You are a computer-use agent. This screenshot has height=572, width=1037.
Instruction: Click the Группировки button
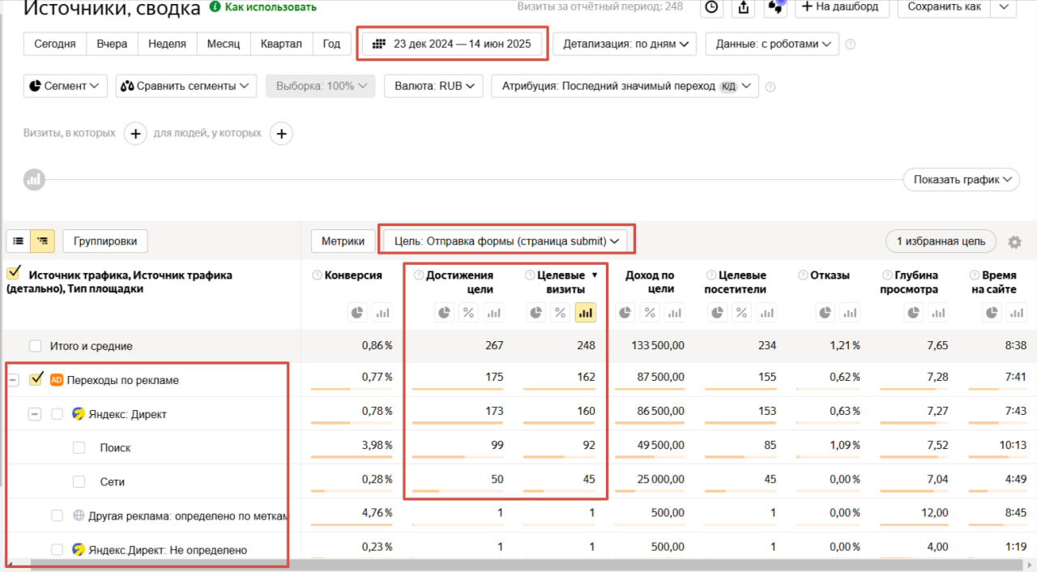(x=105, y=241)
